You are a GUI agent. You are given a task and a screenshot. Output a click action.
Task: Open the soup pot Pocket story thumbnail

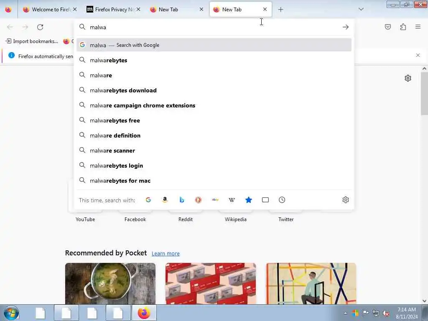110,284
